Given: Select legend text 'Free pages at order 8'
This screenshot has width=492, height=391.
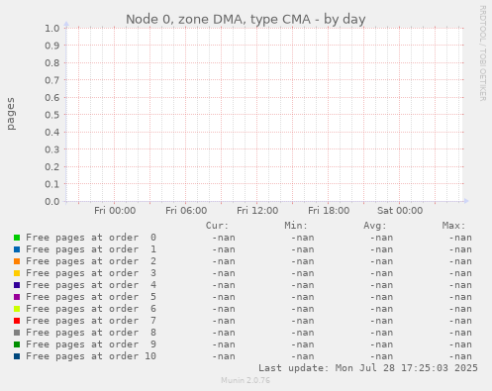Looking at the screenshot, I should [91, 333].
